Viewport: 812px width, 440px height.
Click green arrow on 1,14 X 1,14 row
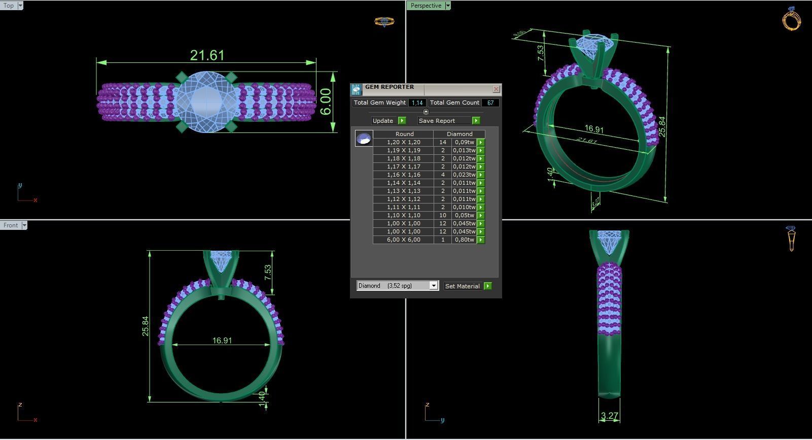click(x=481, y=183)
